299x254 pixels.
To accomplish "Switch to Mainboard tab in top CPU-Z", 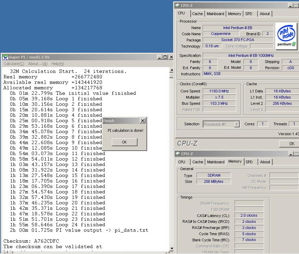I will pyautogui.click(x=215, y=14).
